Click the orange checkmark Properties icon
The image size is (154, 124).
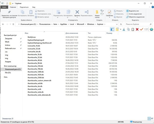(141, 29)
